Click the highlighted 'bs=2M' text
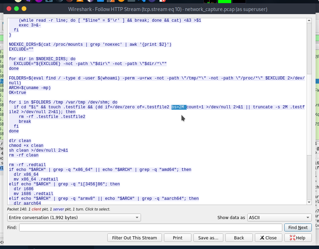The width and height of the screenshot is (319, 249). click(179, 107)
